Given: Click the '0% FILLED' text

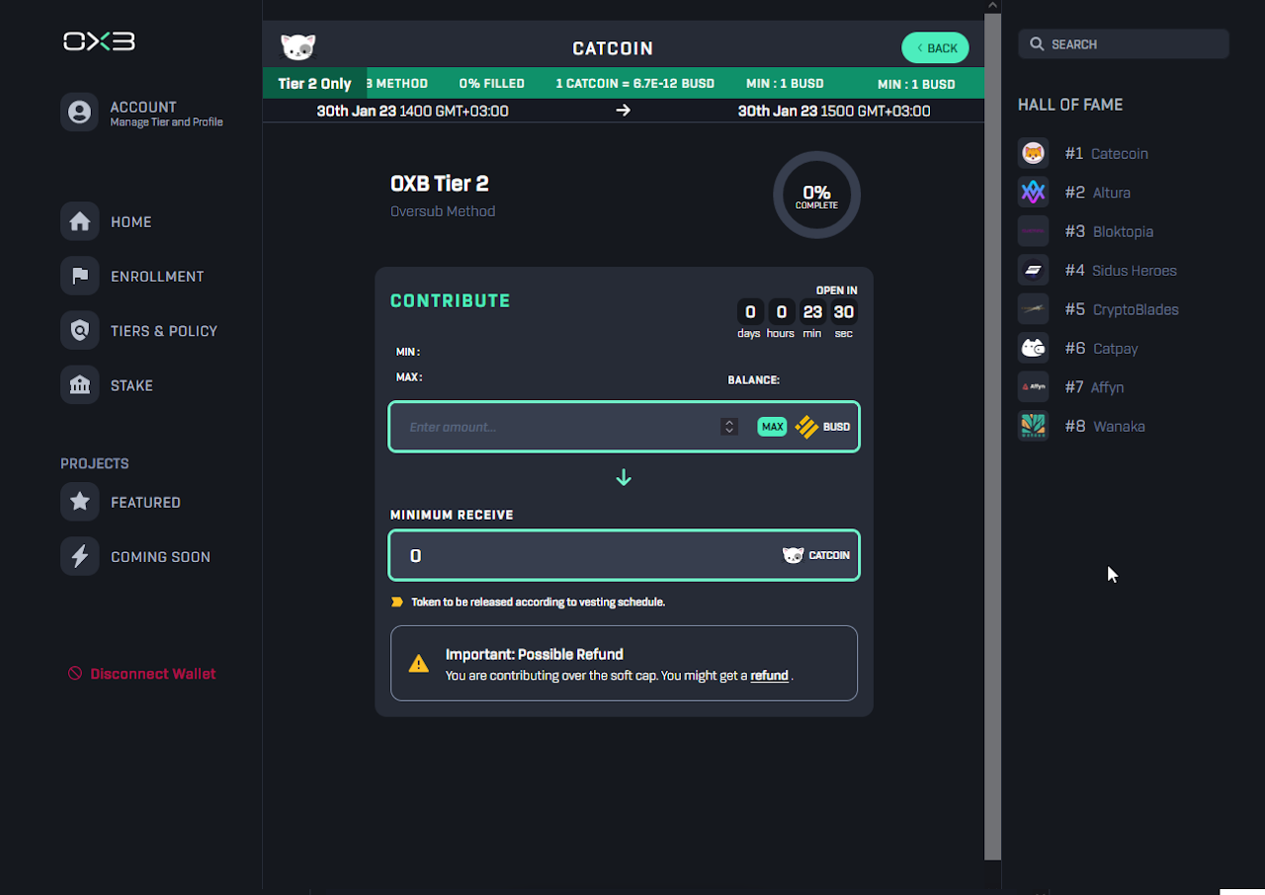Looking at the screenshot, I should (492, 84).
